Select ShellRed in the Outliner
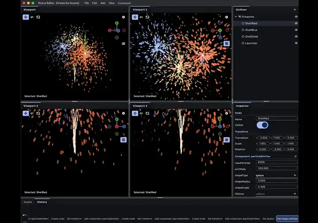This screenshot has width=318, height=223. click(x=251, y=23)
